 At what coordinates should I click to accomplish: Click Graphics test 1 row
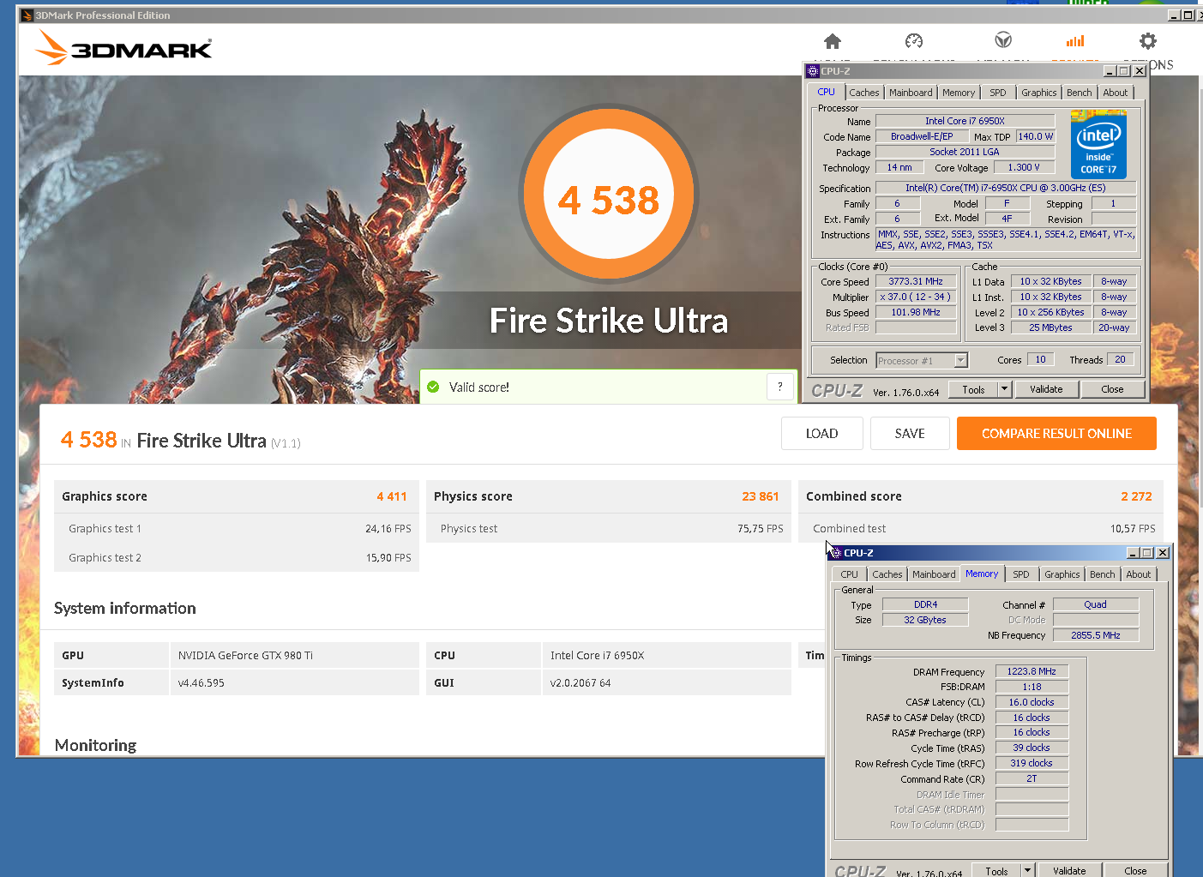(237, 529)
